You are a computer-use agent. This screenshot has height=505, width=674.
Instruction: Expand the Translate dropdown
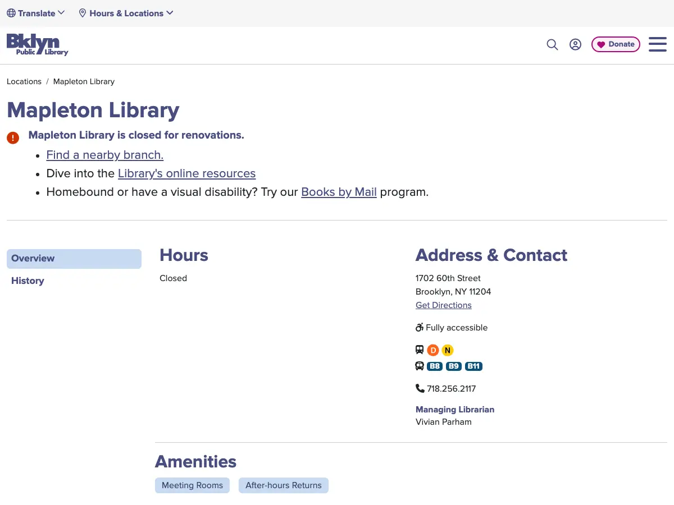tap(36, 13)
